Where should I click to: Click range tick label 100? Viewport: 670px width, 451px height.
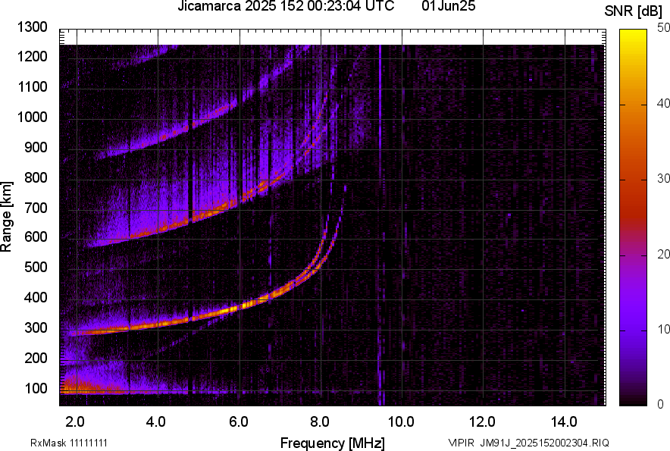tap(36, 389)
